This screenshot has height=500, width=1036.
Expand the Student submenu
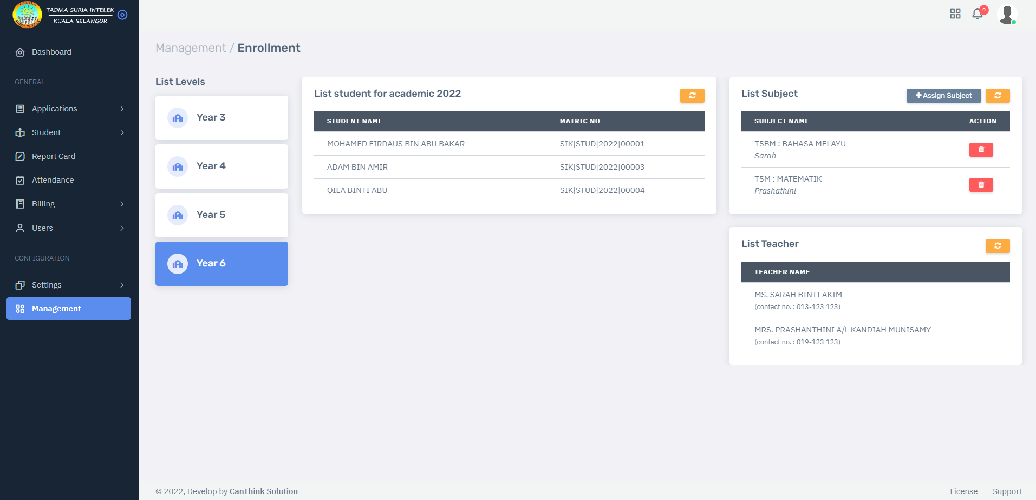click(69, 132)
